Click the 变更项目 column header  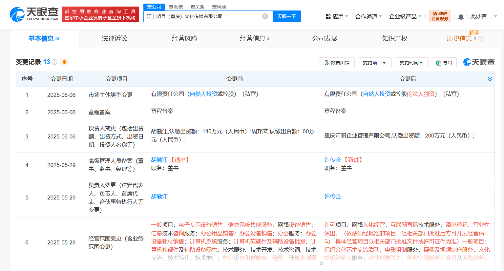(116, 79)
